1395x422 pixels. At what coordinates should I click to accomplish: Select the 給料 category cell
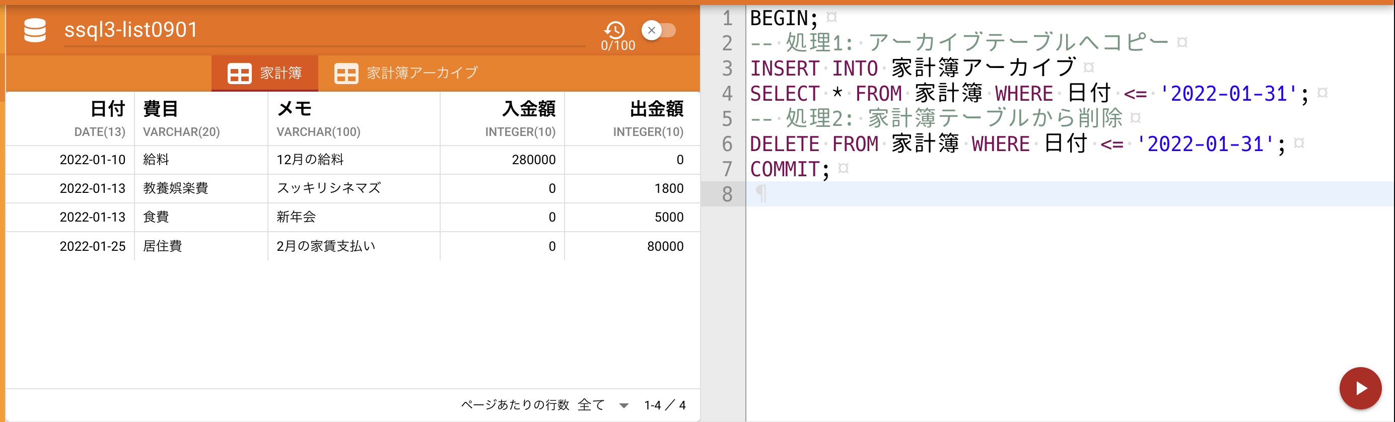[201, 160]
